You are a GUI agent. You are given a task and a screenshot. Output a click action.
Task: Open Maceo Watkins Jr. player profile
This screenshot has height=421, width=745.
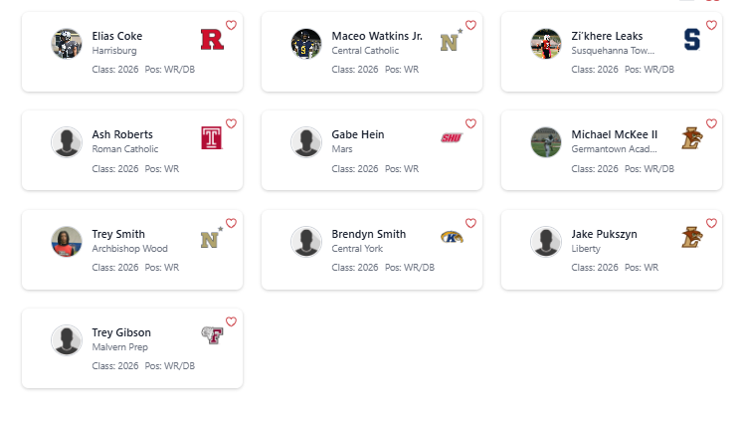click(377, 36)
